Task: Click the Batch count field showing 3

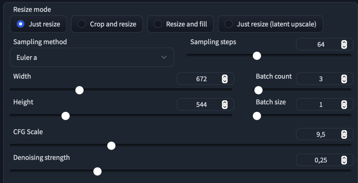Action: [324, 79]
